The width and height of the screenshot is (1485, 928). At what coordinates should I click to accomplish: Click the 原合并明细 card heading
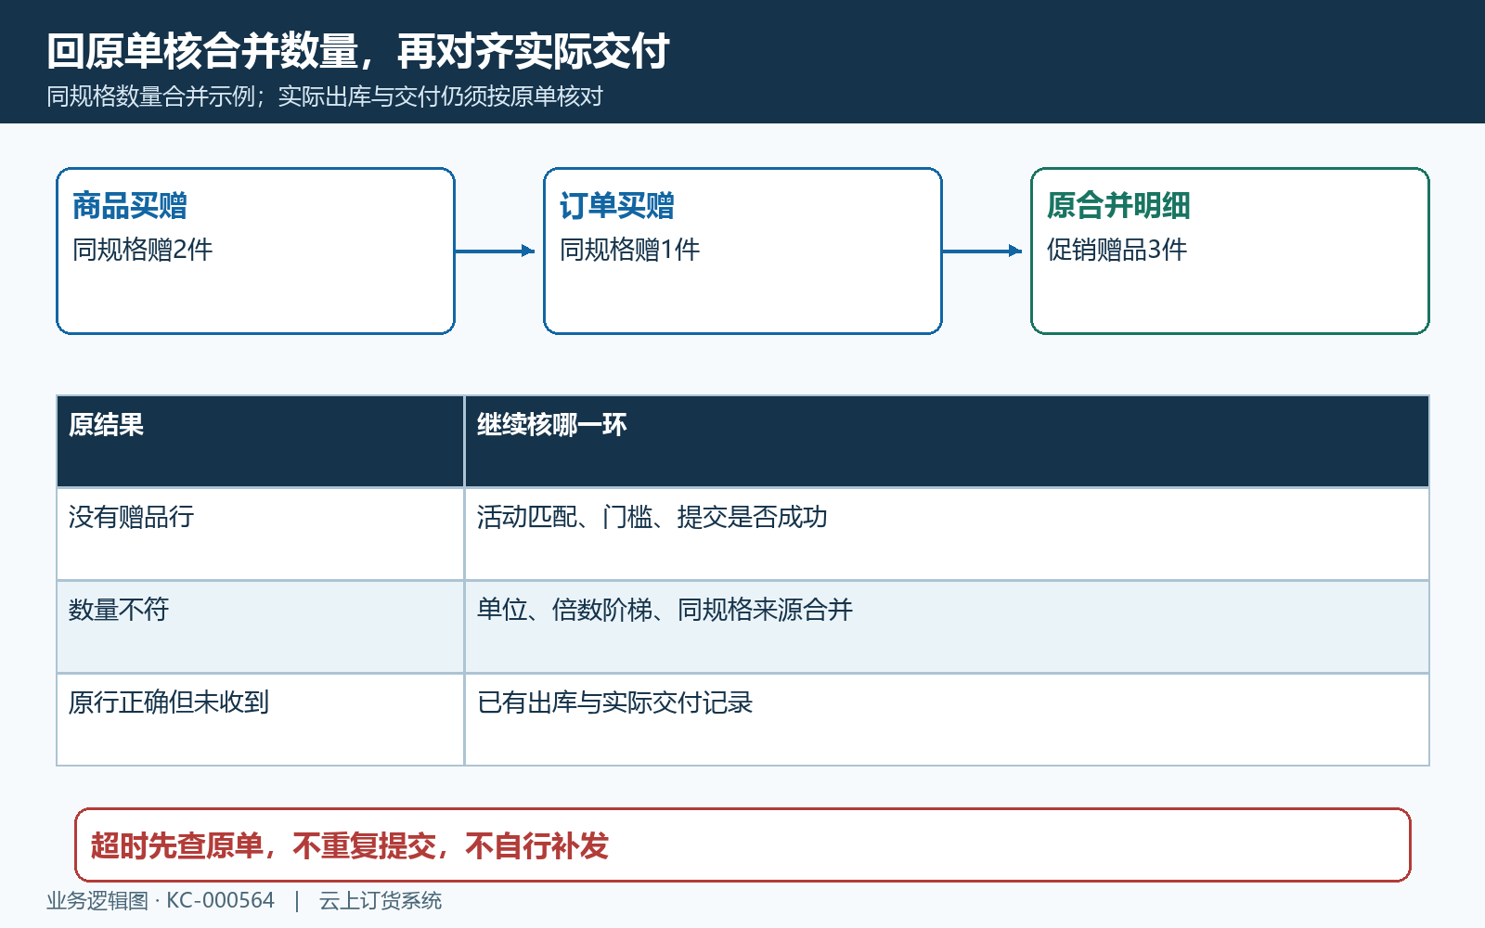tap(1118, 205)
